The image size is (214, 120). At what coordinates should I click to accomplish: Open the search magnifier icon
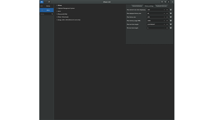point(165,2)
